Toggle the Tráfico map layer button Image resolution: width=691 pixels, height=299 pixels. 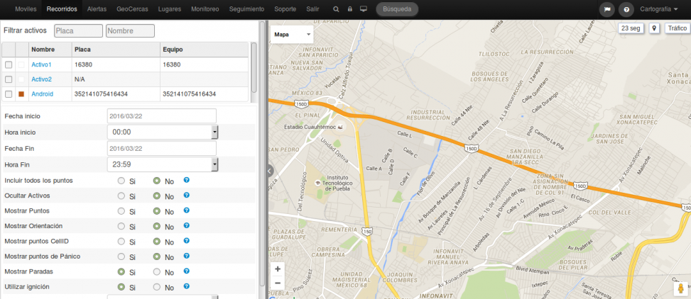(x=677, y=28)
